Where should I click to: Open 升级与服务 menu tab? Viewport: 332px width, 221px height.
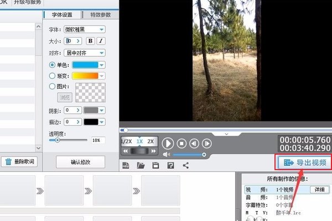point(27,2)
